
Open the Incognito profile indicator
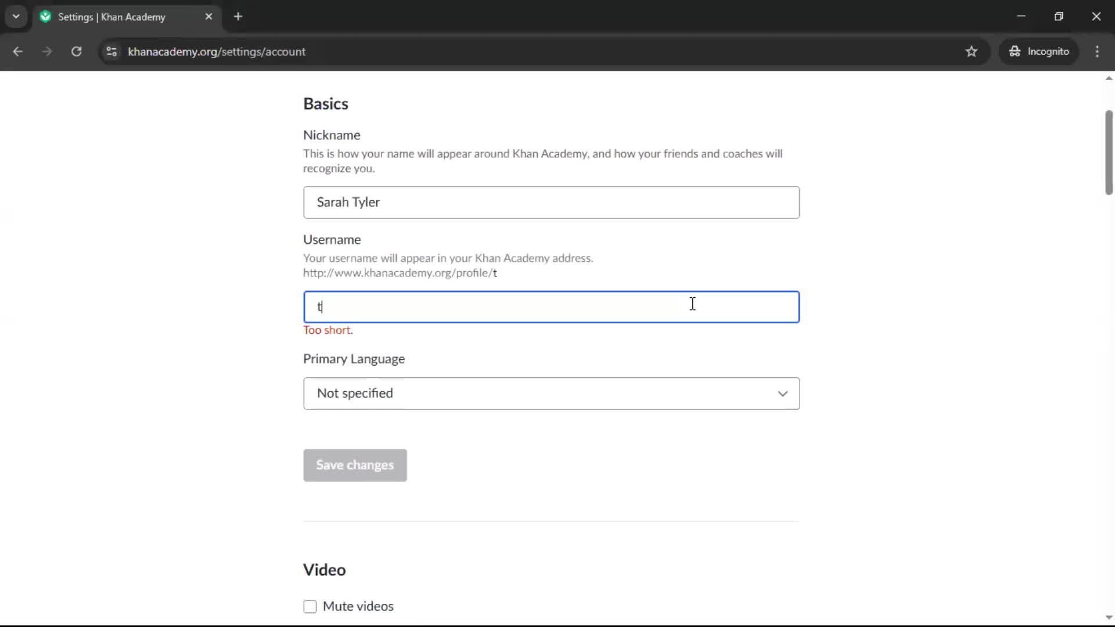click(x=1039, y=52)
